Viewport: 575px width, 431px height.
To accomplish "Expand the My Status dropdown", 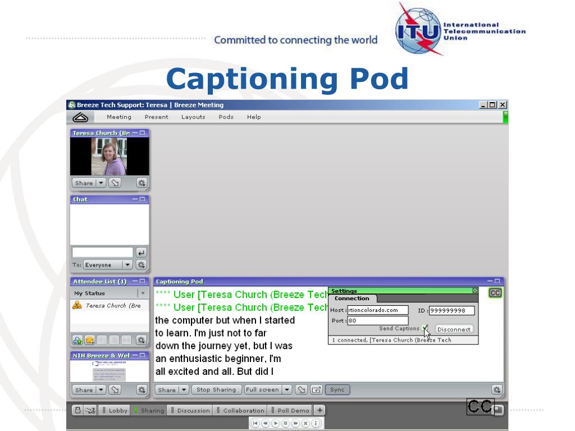I will coord(143,293).
